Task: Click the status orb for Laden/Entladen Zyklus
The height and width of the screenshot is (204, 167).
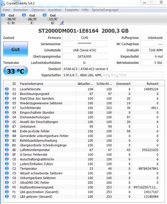Action: point(7,164)
